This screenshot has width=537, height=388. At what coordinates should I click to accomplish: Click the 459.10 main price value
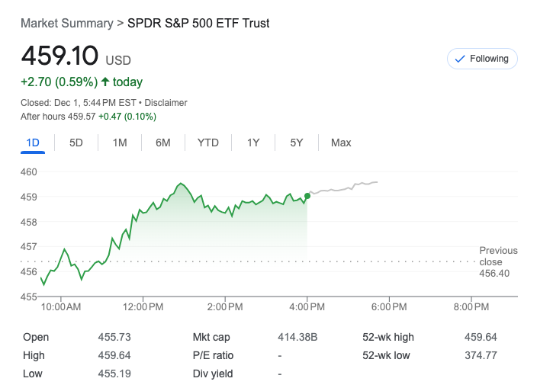pyautogui.click(x=59, y=56)
